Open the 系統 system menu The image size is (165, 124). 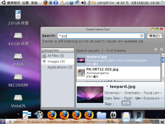[34, 3]
